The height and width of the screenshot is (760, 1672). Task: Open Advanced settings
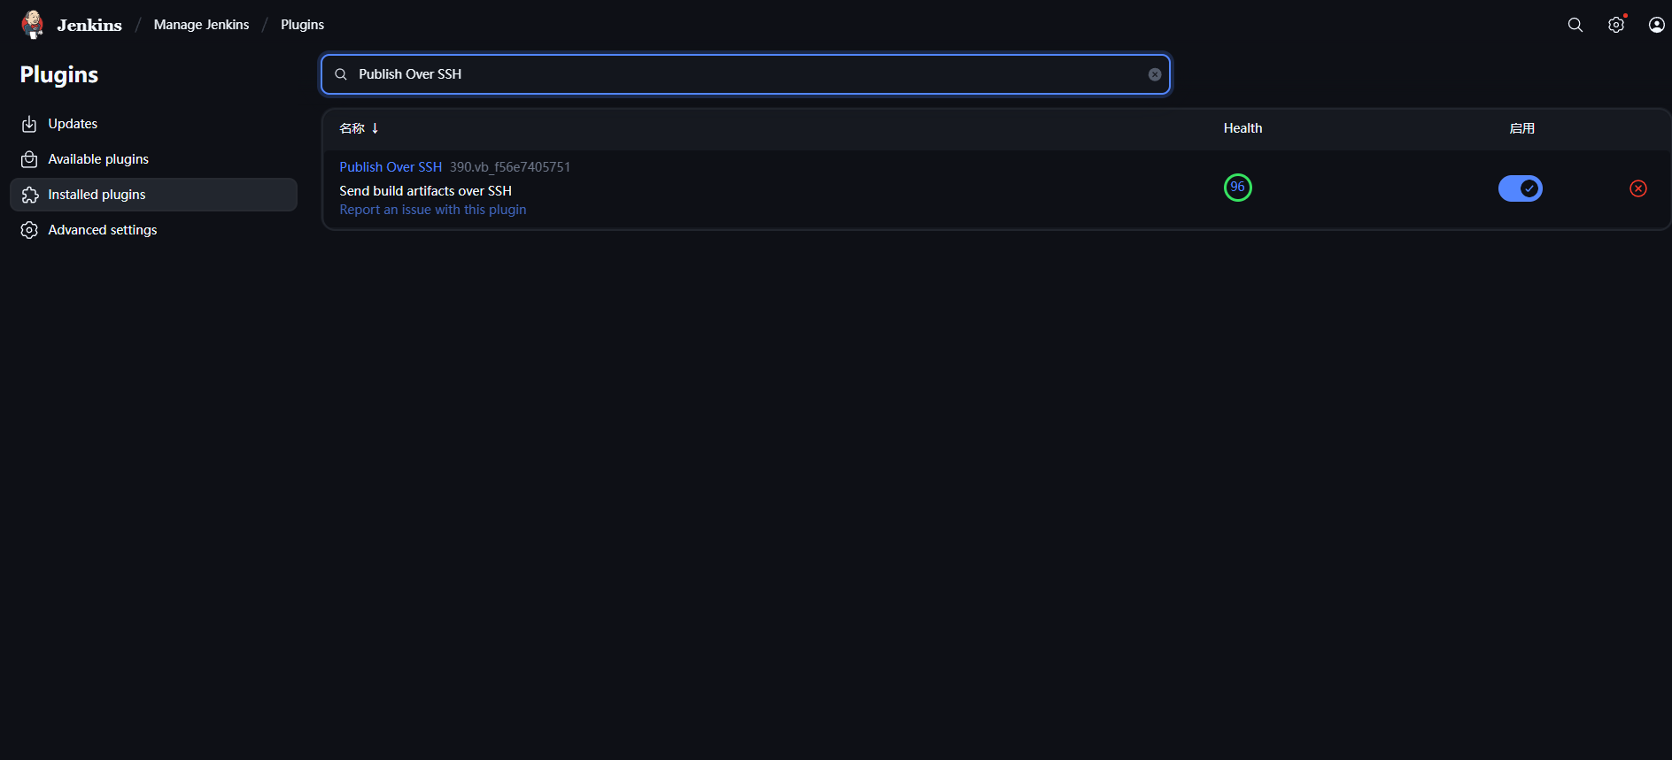(x=102, y=230)
